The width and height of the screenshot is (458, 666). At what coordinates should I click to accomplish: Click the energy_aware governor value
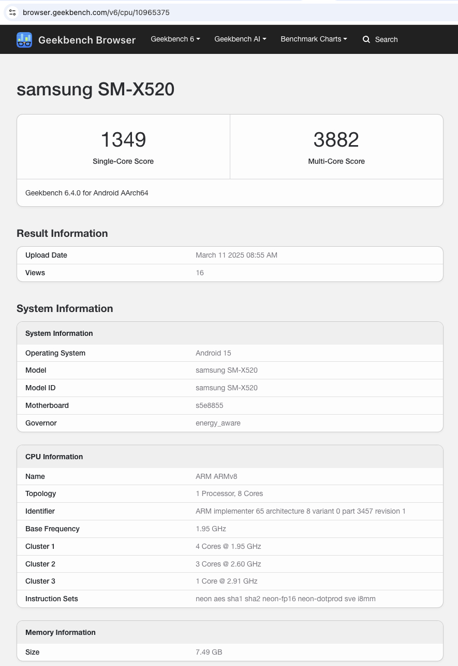click(218, 423)
